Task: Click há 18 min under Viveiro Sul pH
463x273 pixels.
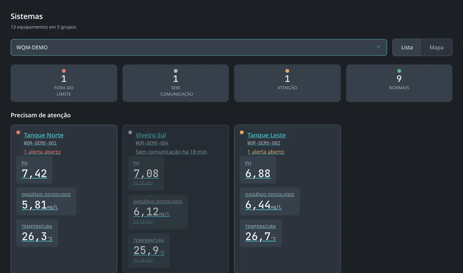Action: [x=143, y=183]
